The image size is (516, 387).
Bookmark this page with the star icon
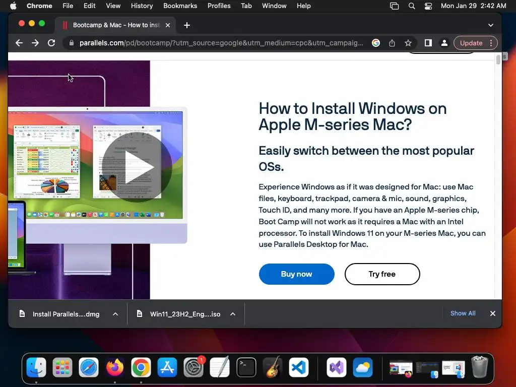coord(408,43)
